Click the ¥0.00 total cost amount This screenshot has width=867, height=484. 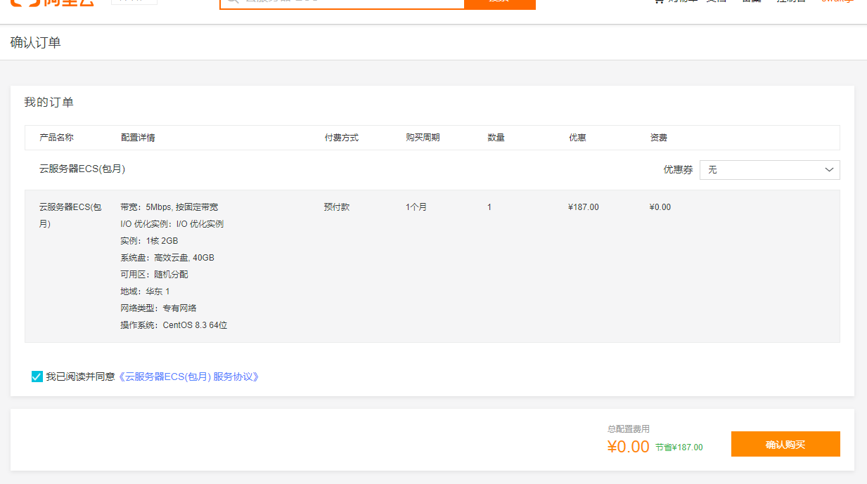(x=629, y=447)
